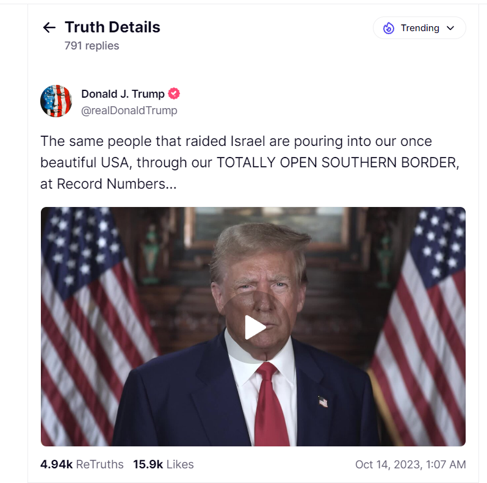Click the flag lapel pin in the video
Screen dimensions: 487x483
323,402
